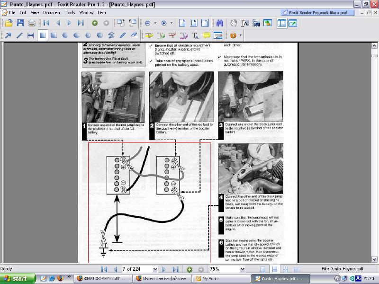Open the Tools menu
The image size is (379, 284).
point(70,12)
